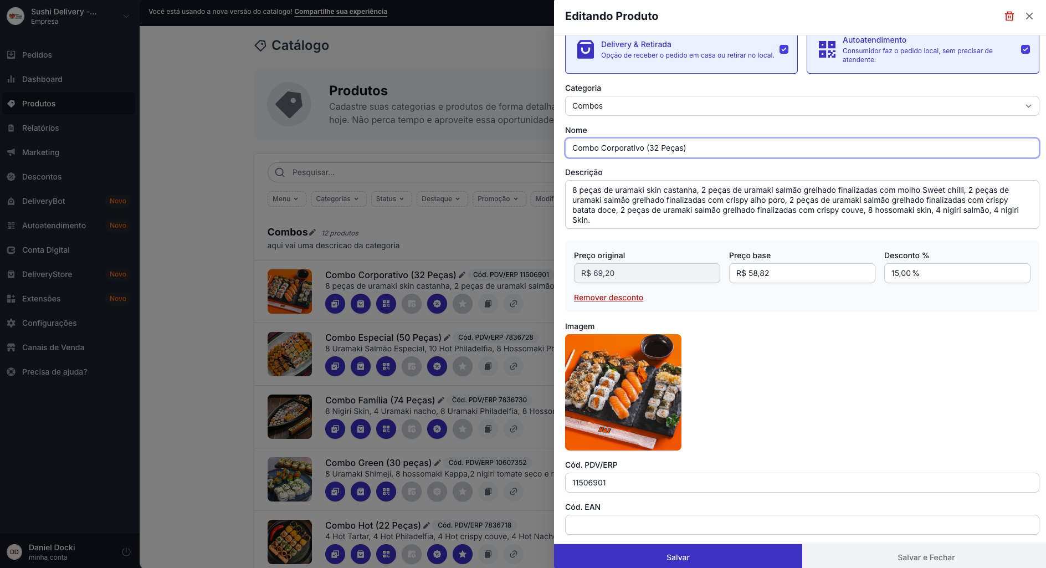Expand the Status filter dropdown

[x=390, y=199]
